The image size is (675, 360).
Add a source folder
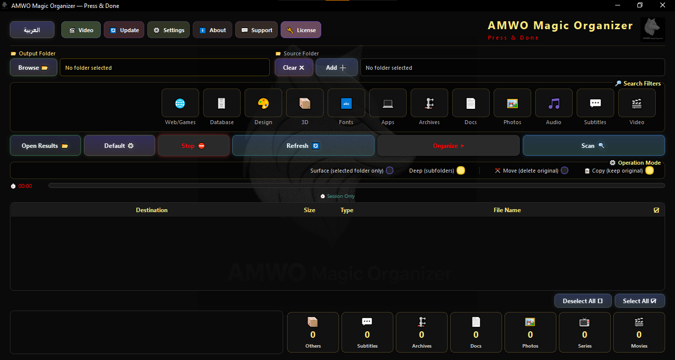coord(337,68)
